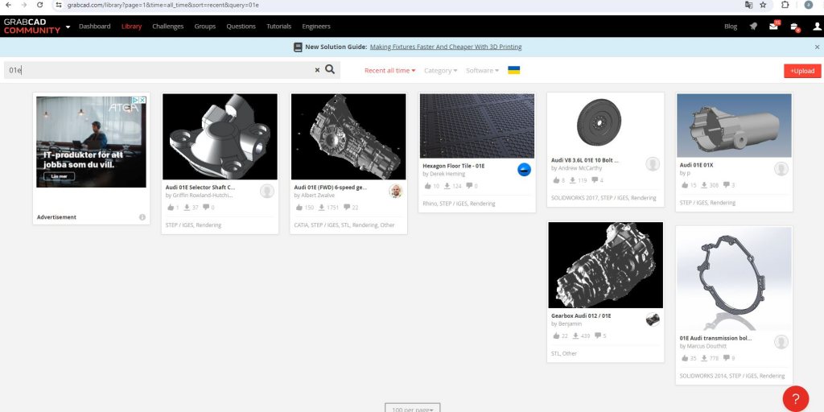Open the Engineers page
The height and width of the screenshot is (412, 824).
click(315, 27)
